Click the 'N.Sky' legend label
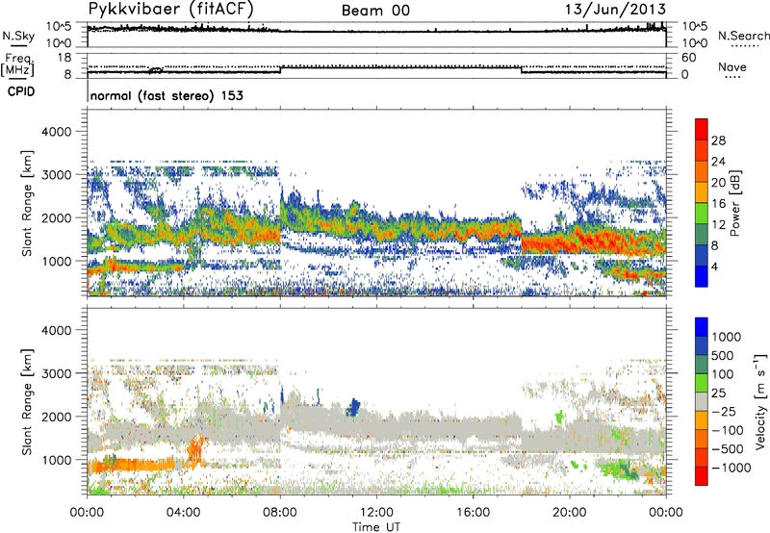This screenshot has width=770, height=533. [18, 36]
